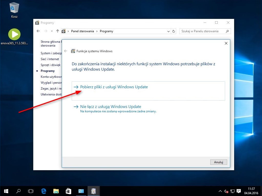Refresh the Control Panel view

(174, 31)
